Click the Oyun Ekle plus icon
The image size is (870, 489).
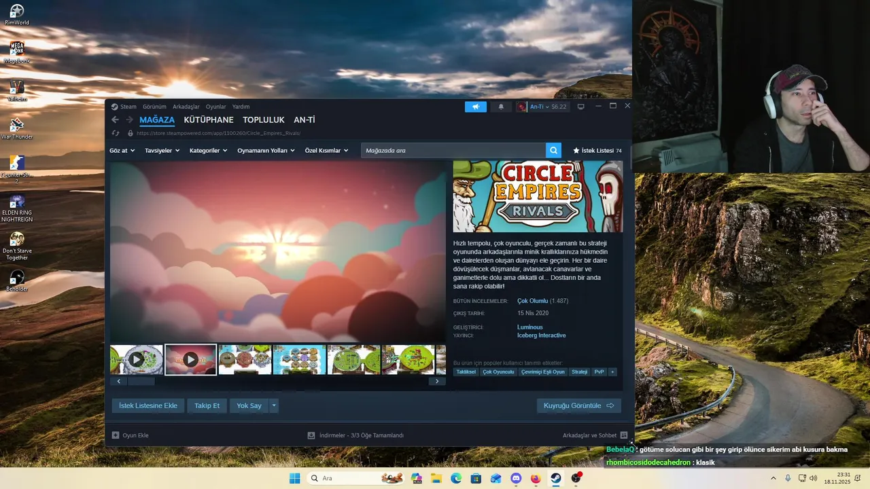116,435
